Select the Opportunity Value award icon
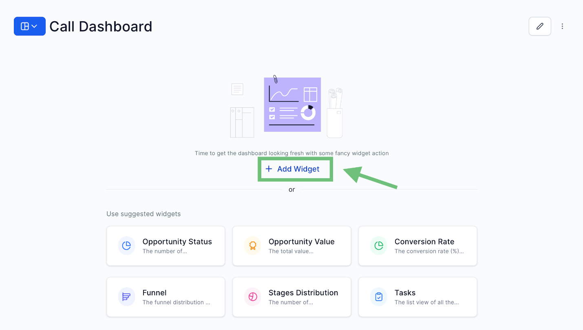The image size is (583, 330). tap(253, 246)
